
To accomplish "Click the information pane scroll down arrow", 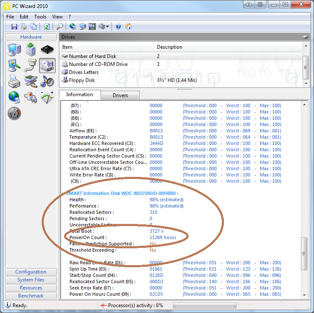I will tap(304, 295).
